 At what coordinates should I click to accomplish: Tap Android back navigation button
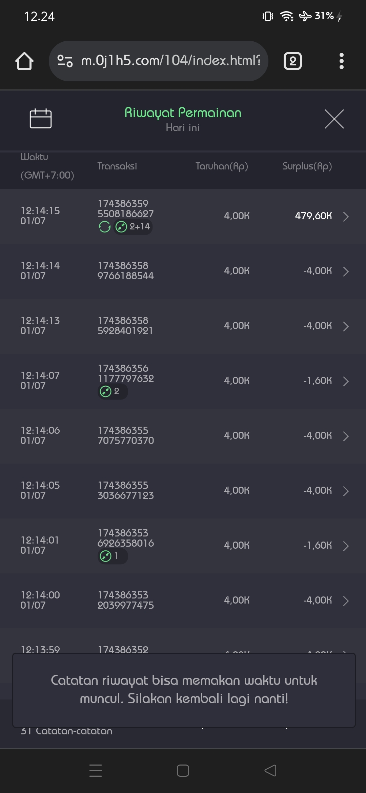click(x=270, y=770)
